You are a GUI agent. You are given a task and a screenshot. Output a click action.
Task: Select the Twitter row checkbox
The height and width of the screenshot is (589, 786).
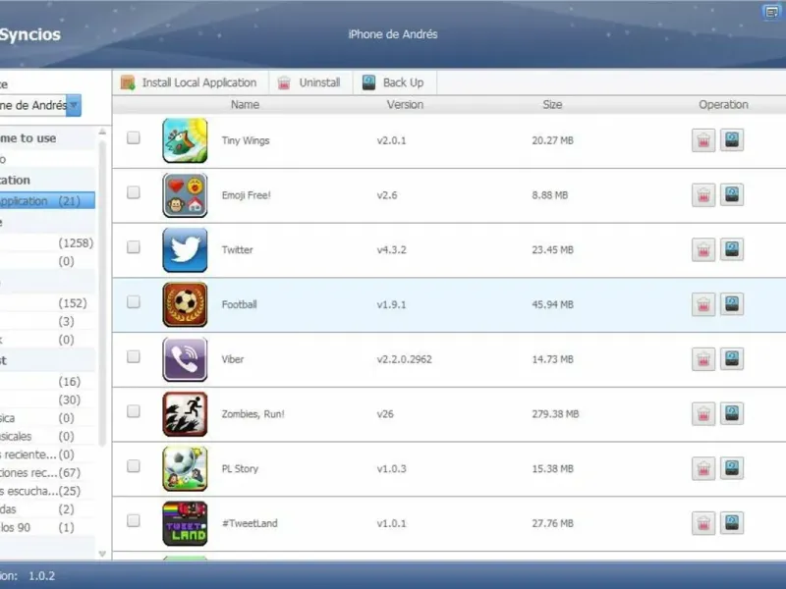click(x=134, y=247)
